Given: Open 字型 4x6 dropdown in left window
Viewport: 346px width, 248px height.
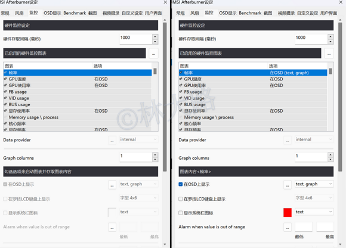Looking at the screenshot, I should coord(138,198).
